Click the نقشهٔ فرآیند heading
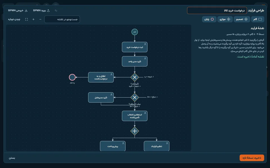This screenshot has height=168, width=270. pos(257,28)
